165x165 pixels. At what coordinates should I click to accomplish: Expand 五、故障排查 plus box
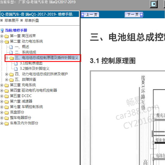point(7,80)
